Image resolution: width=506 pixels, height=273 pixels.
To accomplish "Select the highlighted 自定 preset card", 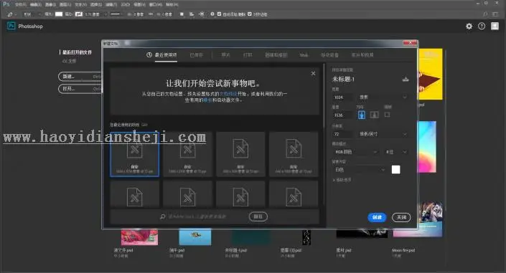I will click(134, 154).
